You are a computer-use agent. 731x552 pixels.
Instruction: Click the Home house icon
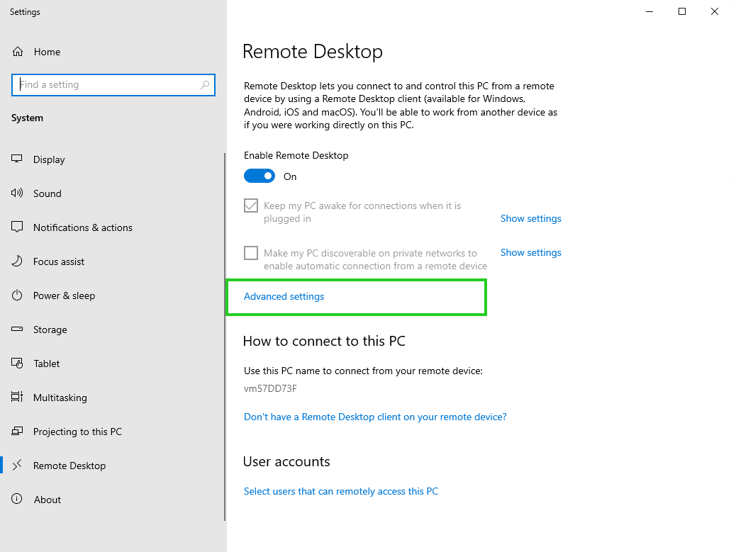click(17, 52)
